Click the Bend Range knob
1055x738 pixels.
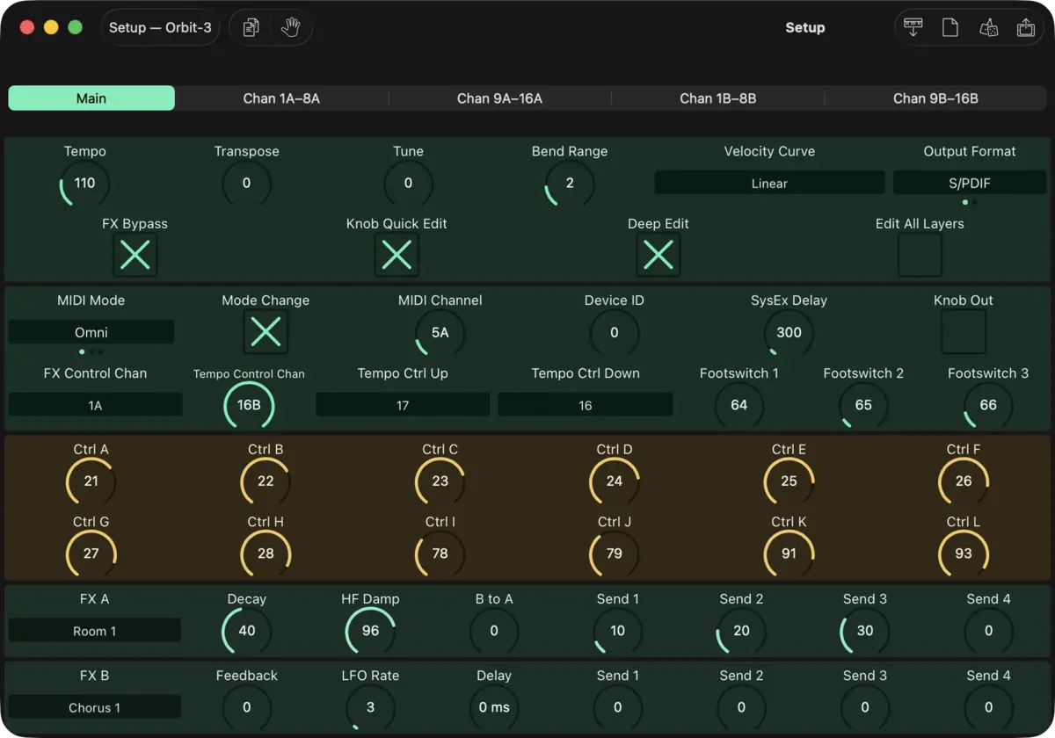click(x=570, y=184)
